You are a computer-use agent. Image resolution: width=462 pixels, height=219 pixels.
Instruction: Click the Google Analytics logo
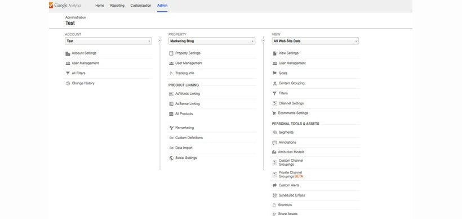[x=65, y=6]
